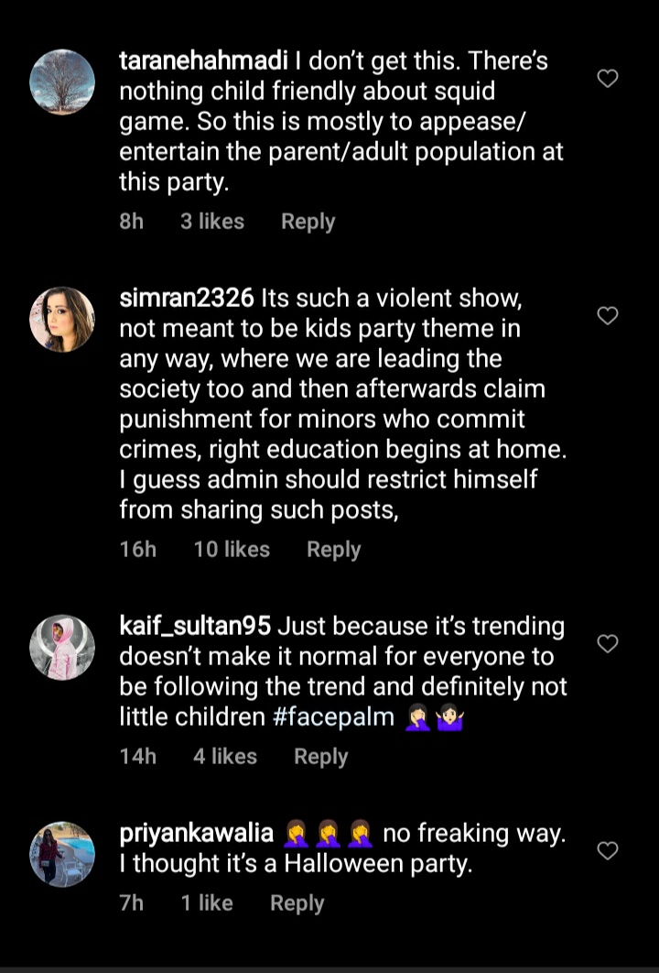Reply to taranehahmadi's comment

[308, 221]
